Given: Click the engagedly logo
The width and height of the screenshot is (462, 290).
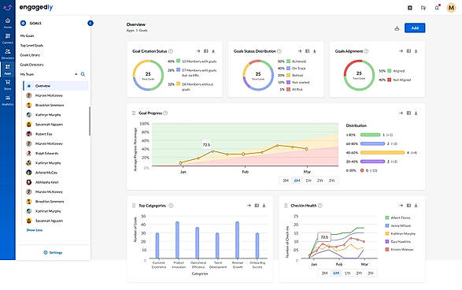Looking at the screenshot, I should pyautogui.click(x=36, y=8).
